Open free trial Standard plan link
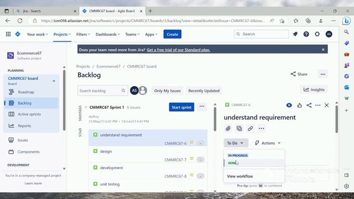The width and height of the screenshot is (354, 199). tap(178, 50)
